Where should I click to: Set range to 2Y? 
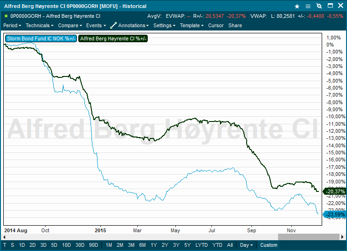pos(165,245)
